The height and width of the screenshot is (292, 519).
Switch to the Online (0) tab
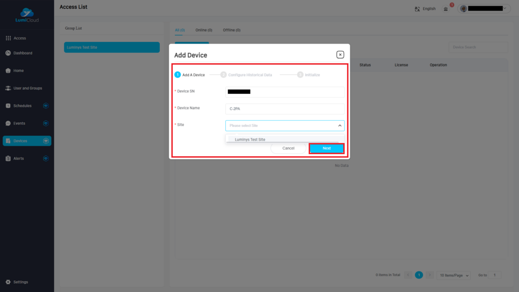[x=203, y=30]
